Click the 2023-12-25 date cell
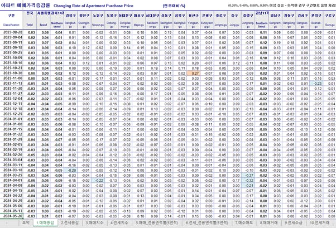 (x=12, y=114)
